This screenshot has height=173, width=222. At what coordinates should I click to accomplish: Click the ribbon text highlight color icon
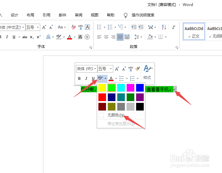pos(58,37)
